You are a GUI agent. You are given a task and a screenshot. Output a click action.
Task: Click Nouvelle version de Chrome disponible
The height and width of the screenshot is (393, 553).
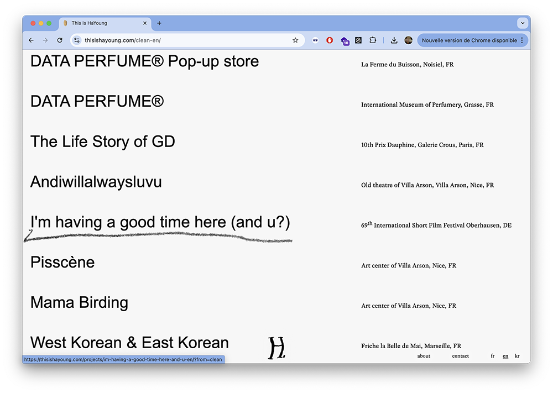[469, 40]
